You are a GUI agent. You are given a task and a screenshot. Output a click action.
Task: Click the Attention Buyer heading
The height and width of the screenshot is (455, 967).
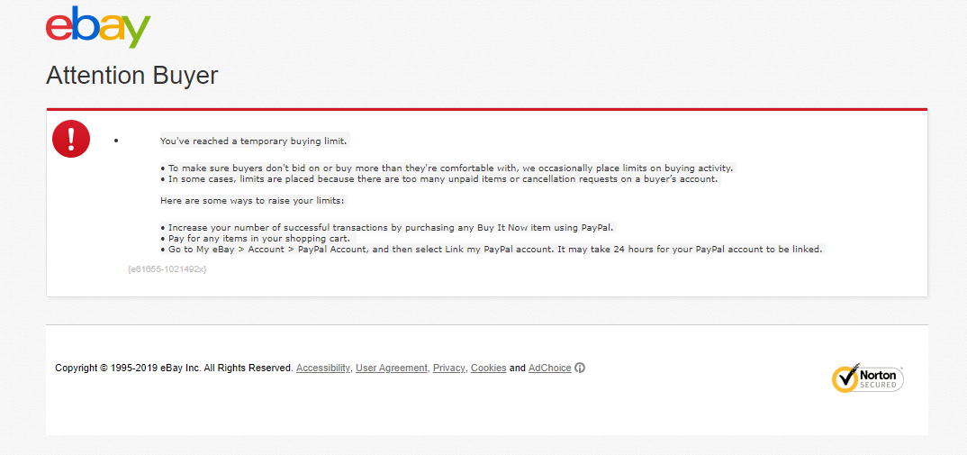pyautogui.click(x=131, y=75)
